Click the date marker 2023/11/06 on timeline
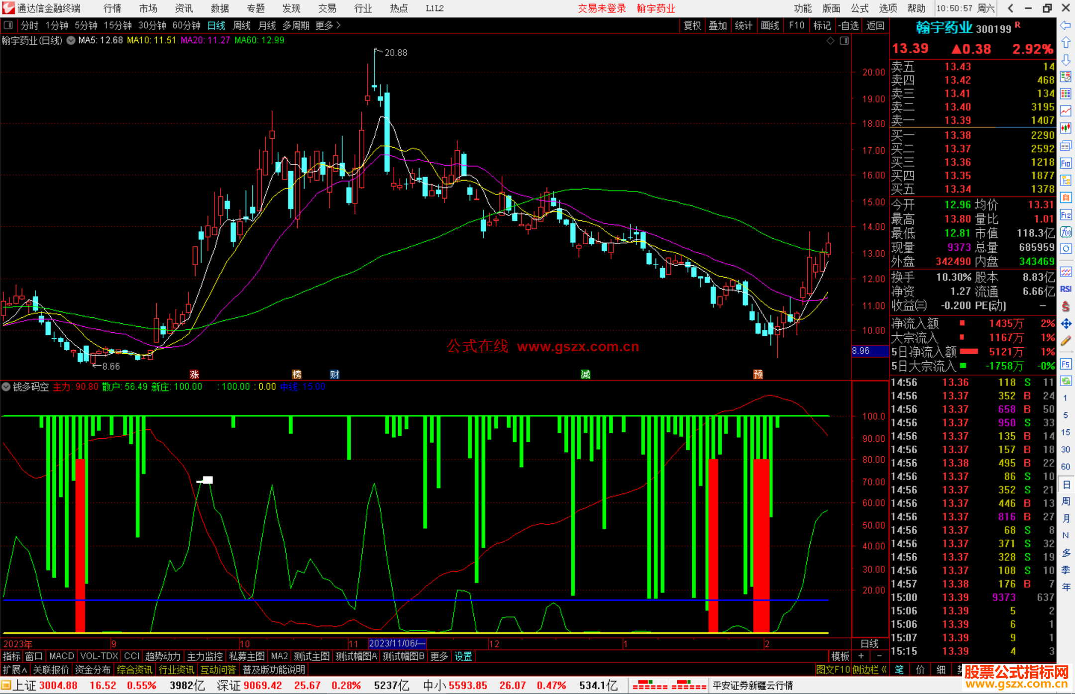Image resolution: width=1075 pixels, height=694 pixels. pos(397,643)
